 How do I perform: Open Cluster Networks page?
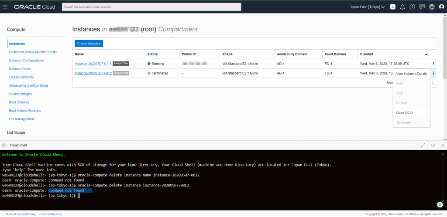coord(21,77)
